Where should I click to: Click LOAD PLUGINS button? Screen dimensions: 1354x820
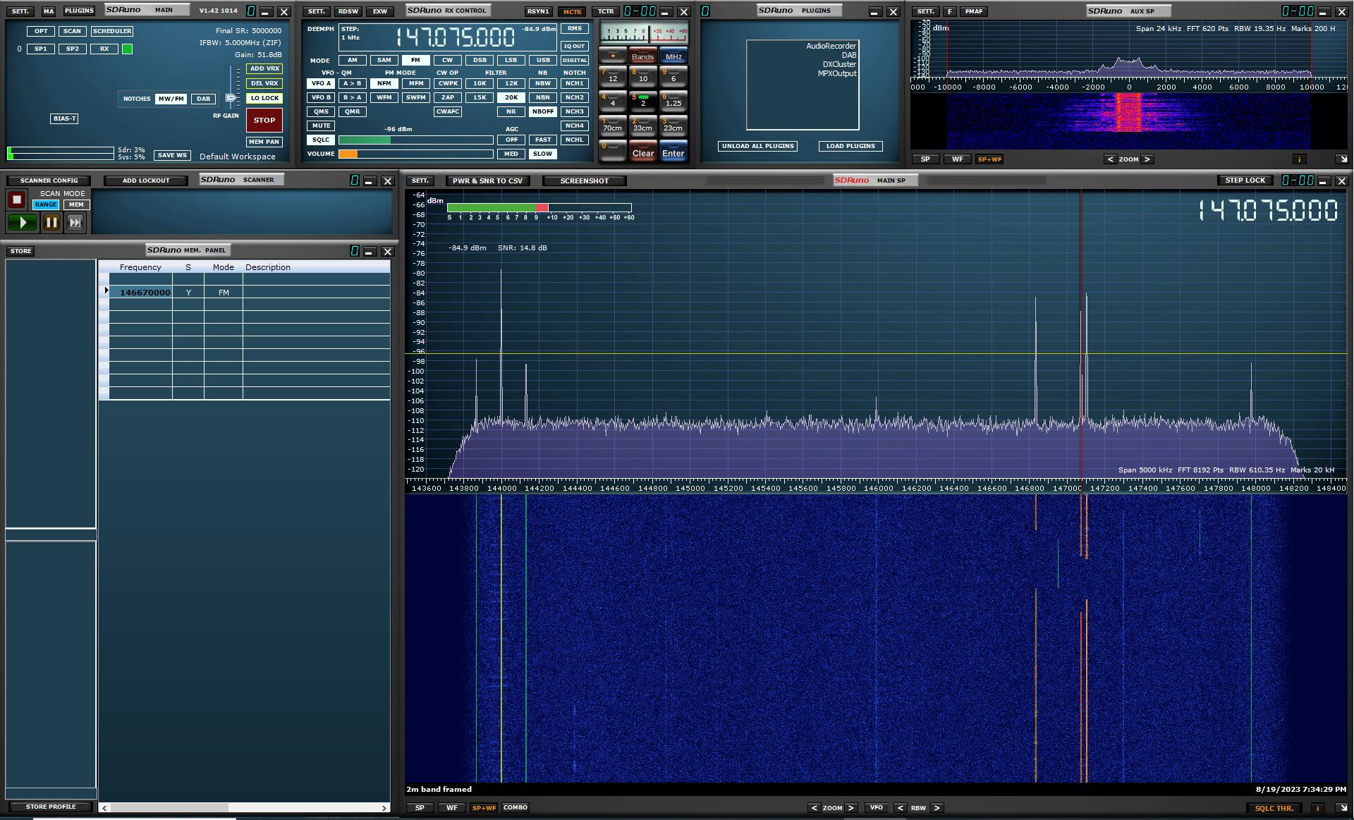[x=850, y=146]
